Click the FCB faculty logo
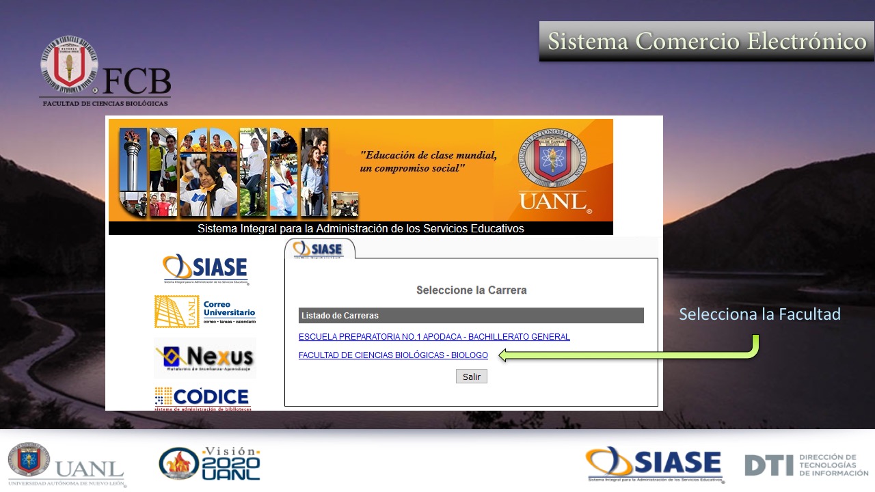Viewport: 875px width, 492px height. (105, 72)
